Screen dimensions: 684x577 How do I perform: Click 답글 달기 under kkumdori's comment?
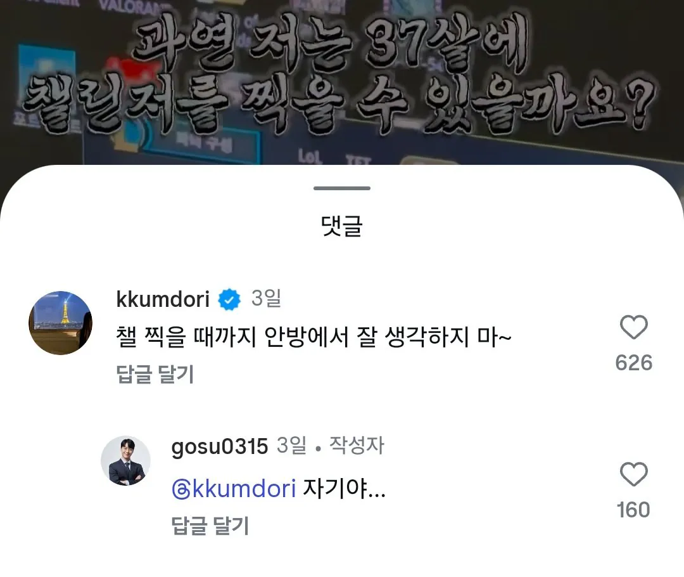click(x=155, y=374)
